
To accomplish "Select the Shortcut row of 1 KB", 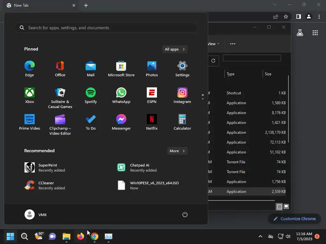I will click(x=247, y=93).
